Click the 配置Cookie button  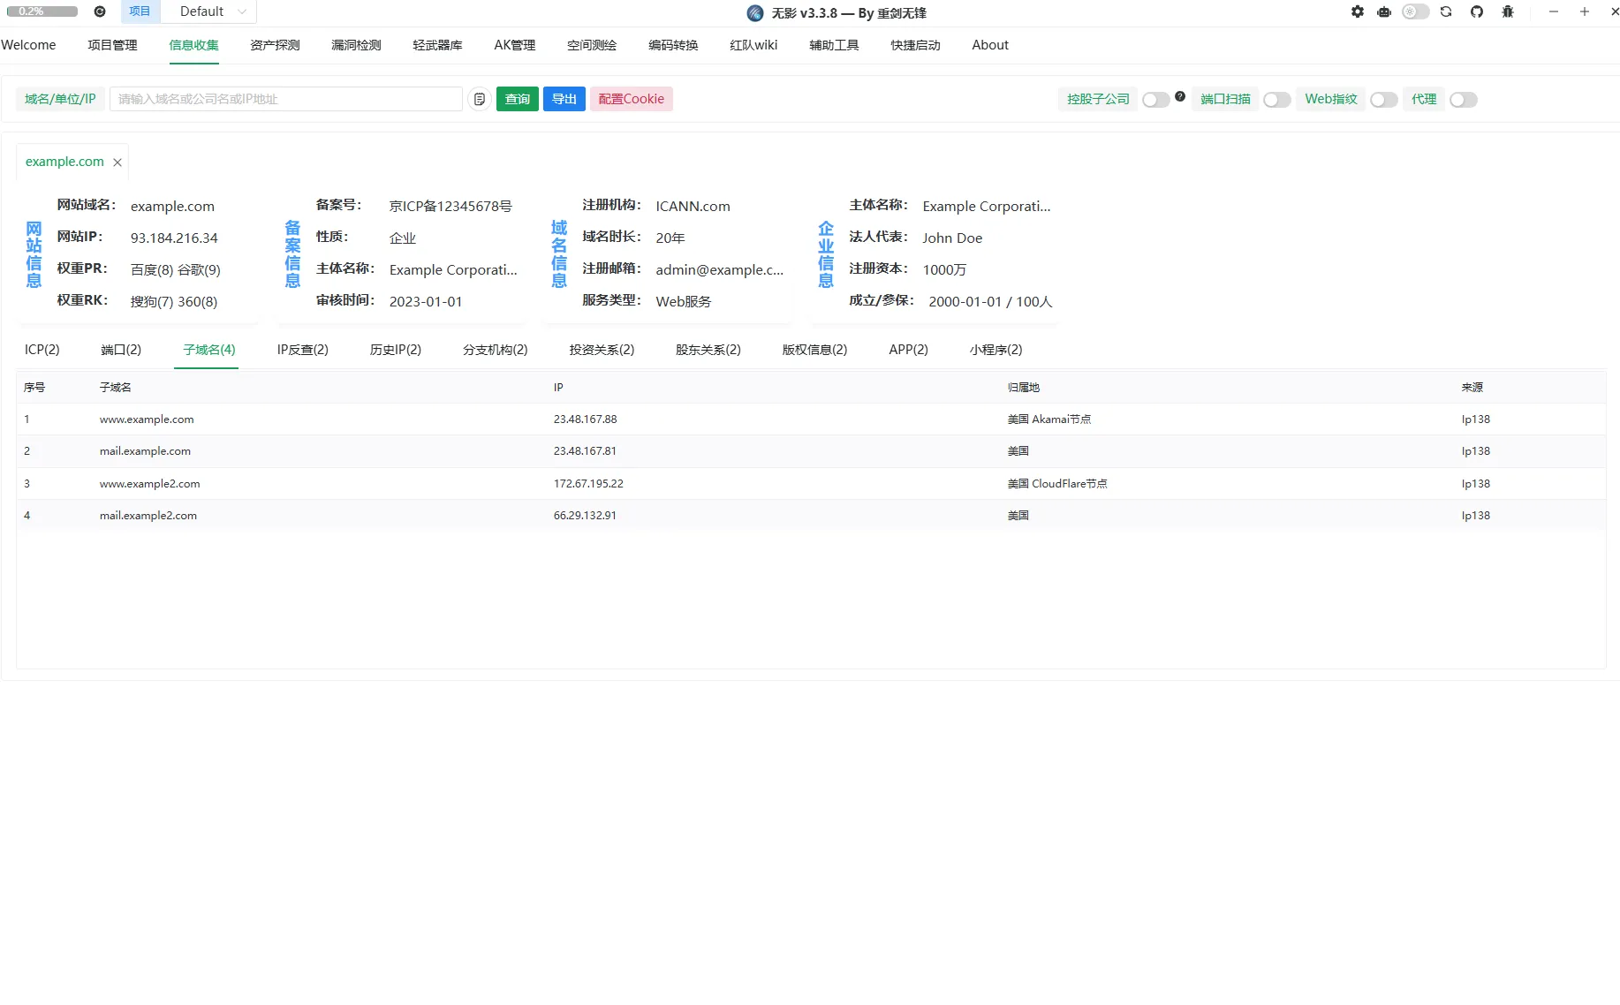coord(632,99)
